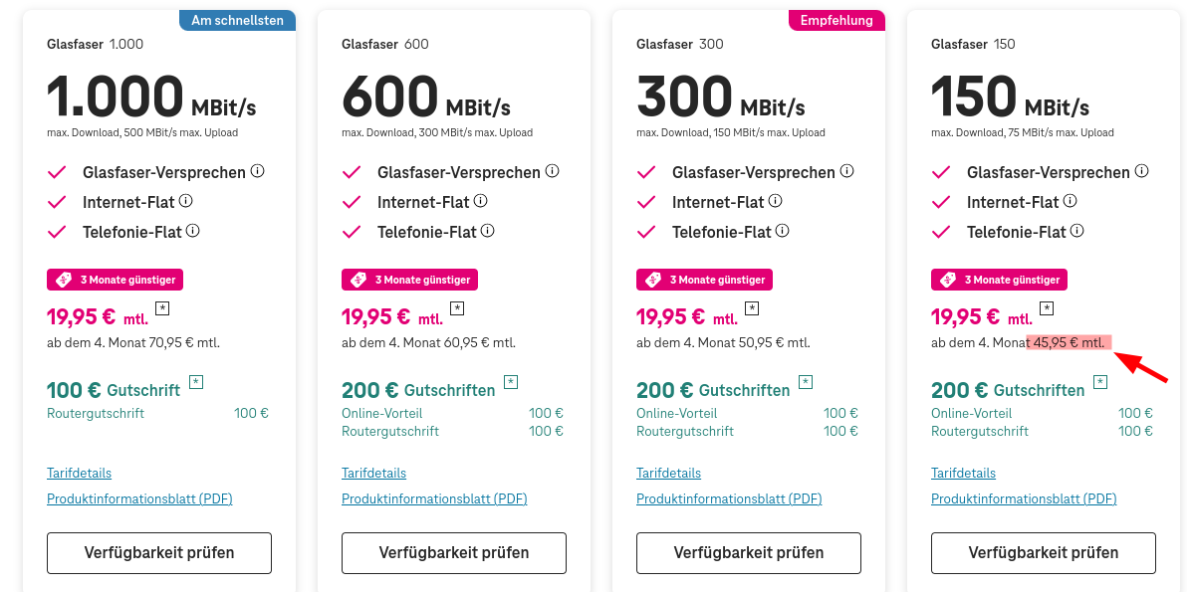Open Tarifdetails for Glasfaser 300
Image resolution: width=1193 pixels, height=592 pixels.
pyautogui.click(x=669, y=473)
